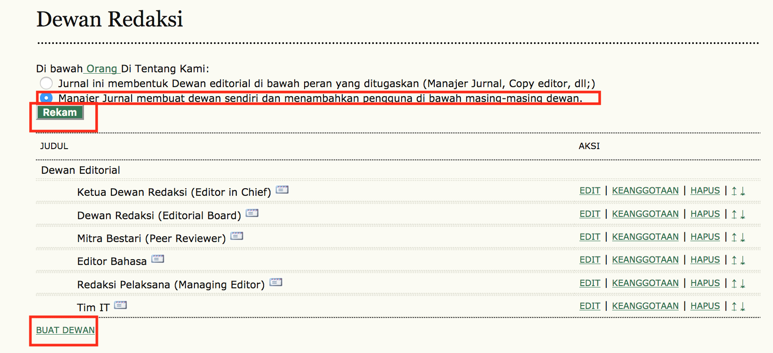Screen dimensions: 773x353
Task: Move Ketua Dewan Redaksi up with arrow
Action: 734,191
